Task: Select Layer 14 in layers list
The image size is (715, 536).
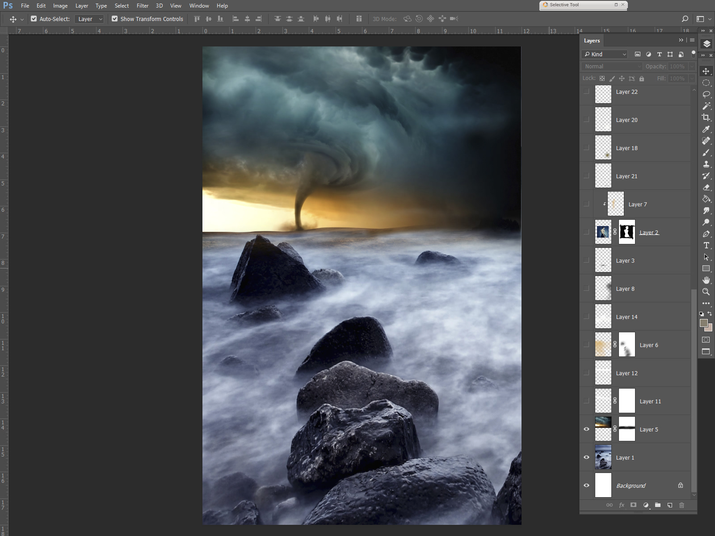Action: pyautogui.click(x=627, y=317)
